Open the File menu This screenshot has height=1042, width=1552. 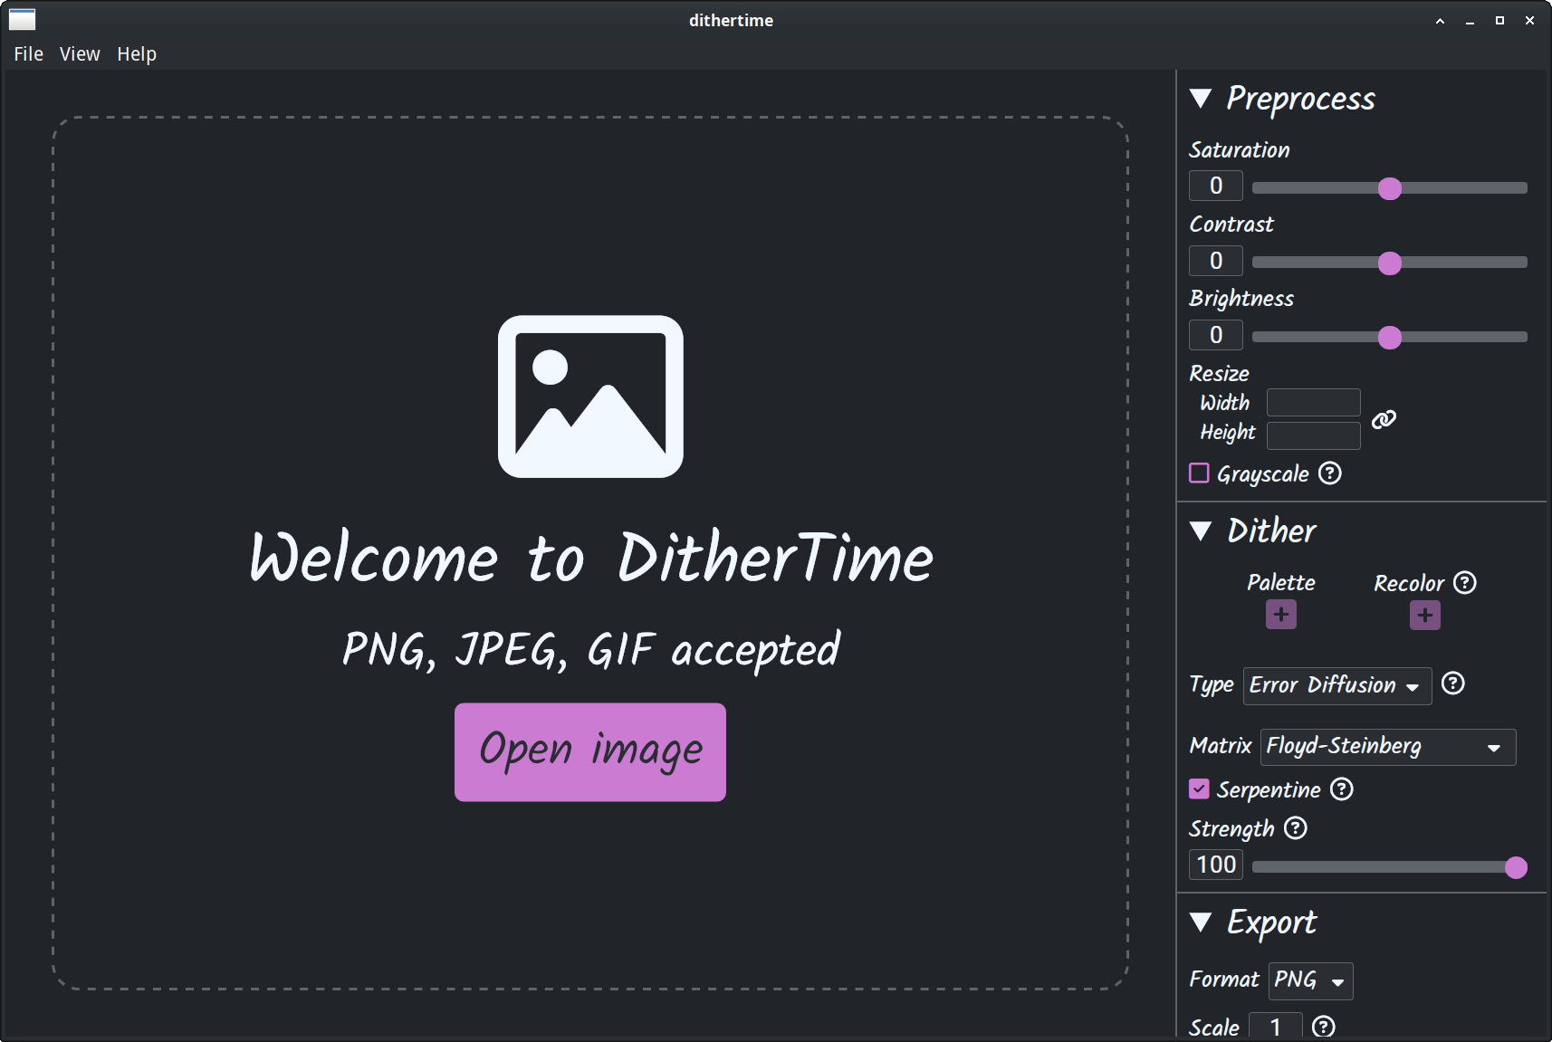[28, 54]
